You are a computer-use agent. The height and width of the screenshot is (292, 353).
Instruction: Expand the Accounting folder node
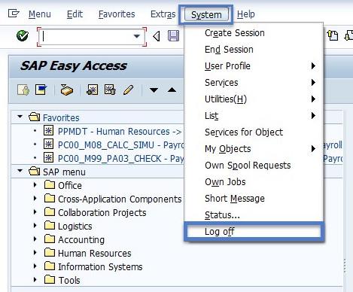35,239
